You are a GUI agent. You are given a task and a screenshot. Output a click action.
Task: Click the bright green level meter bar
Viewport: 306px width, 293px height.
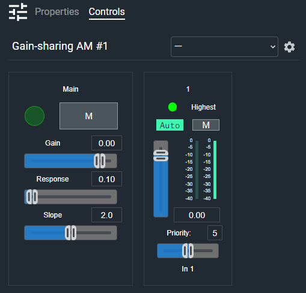(x=215, y=170)
